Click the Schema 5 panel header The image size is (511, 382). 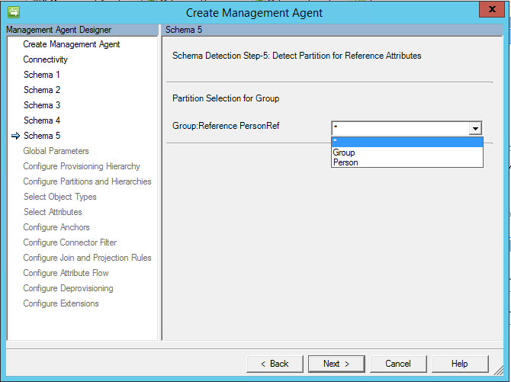(332, 30)
